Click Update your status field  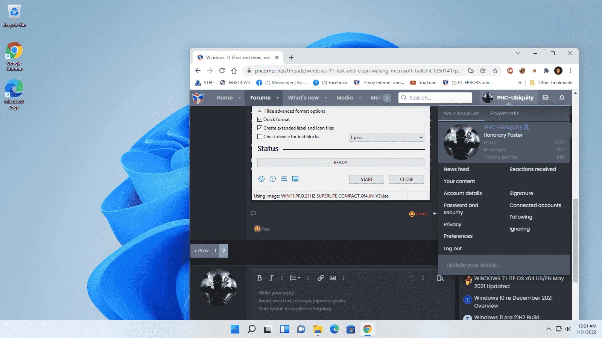tap(504, 265)
